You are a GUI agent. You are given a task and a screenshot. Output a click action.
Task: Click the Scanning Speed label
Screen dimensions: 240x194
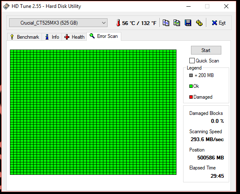(206, 132)
